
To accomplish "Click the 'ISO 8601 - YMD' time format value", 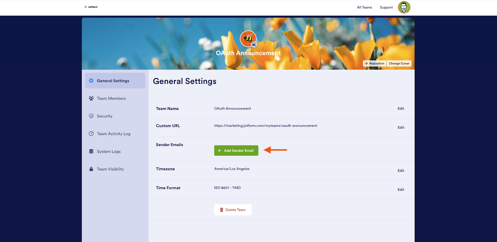I will coord(227,188).
